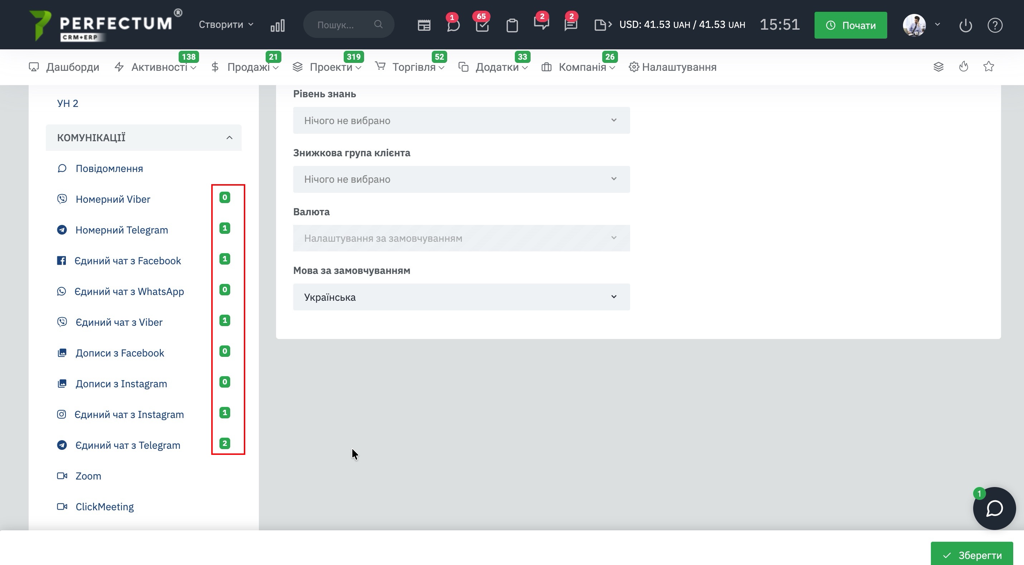
Task: Open Мова за замовчуванням language dropdown
Action: (x=461, y=297)
